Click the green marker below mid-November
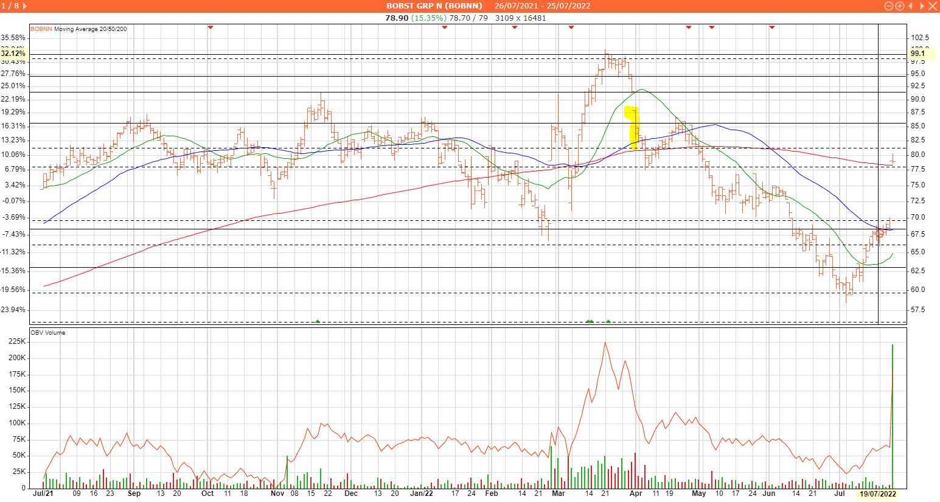Screen dimensions: 940x502 pyautogui.click(x=318, y=321)
